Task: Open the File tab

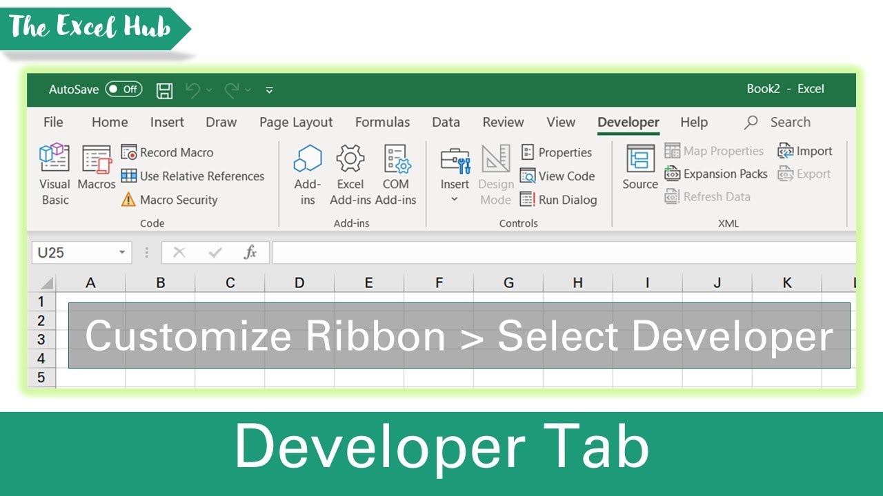Action: [53, 122]
